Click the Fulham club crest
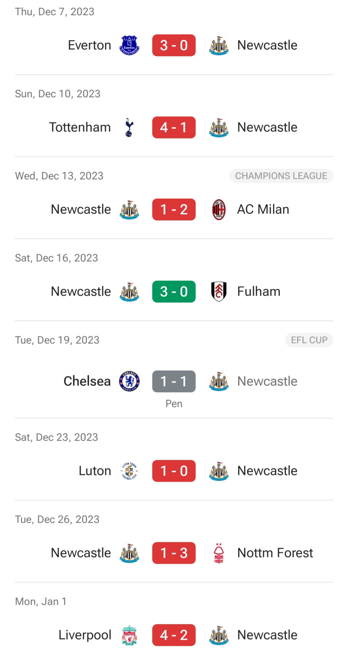 219,291
